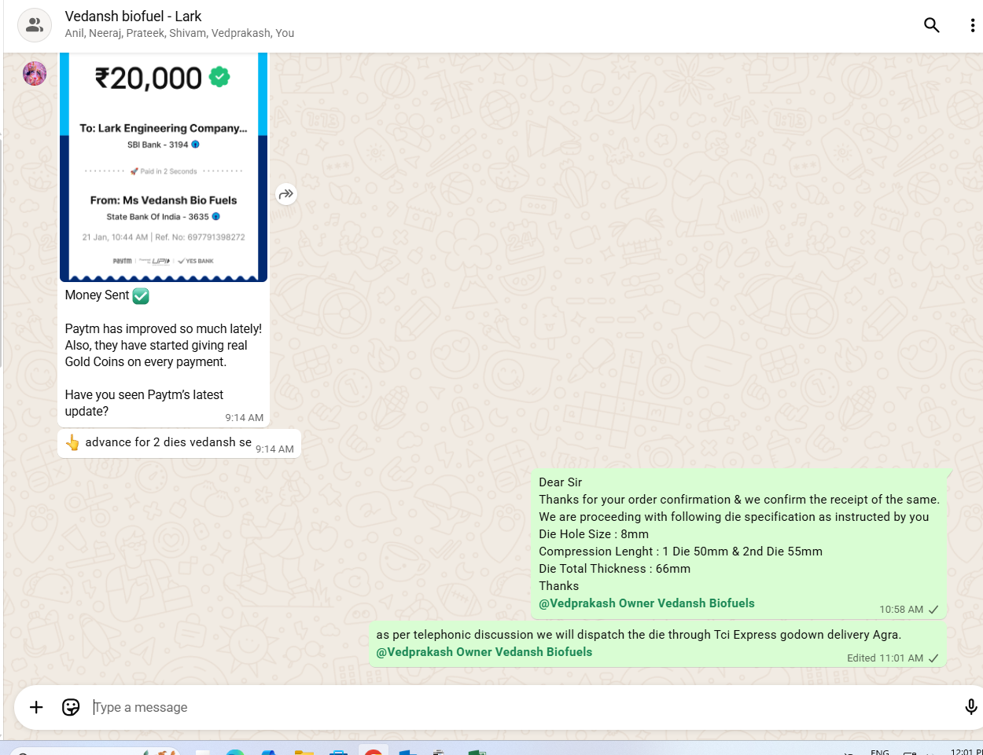Click the sender's pink profile picture

pyautogui.click(x=35, y=74)
